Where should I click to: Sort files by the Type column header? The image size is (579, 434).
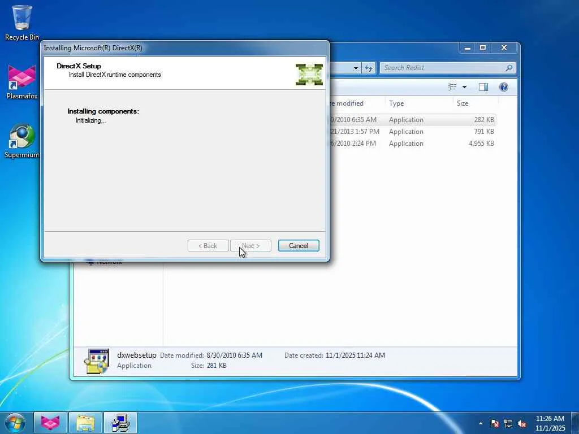(x=419, y=103)
